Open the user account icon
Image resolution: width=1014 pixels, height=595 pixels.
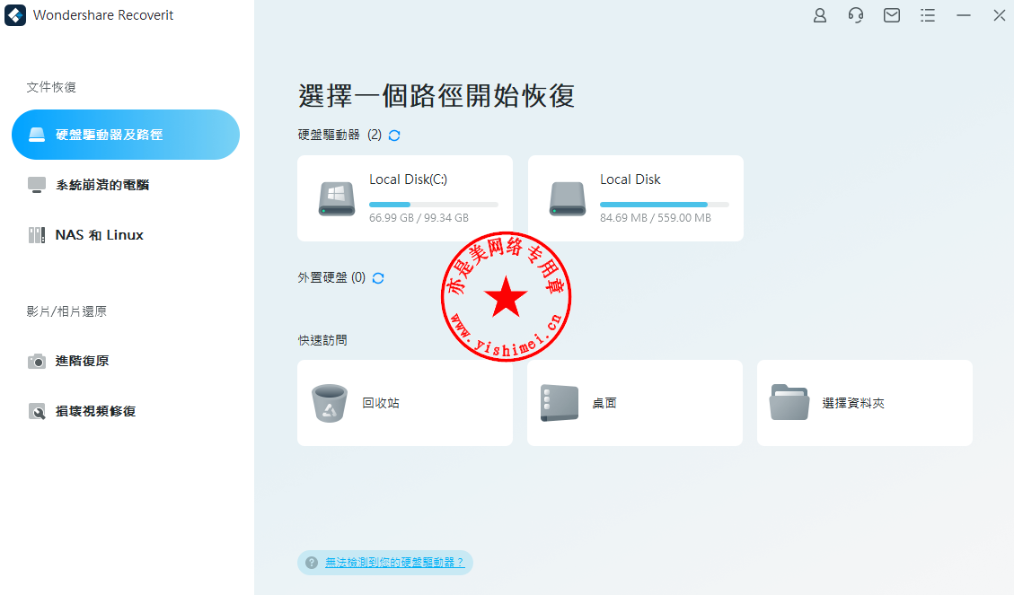pos(819,15)
